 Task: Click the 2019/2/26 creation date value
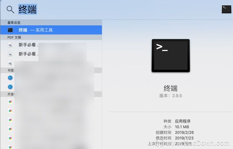click(184, 132)
